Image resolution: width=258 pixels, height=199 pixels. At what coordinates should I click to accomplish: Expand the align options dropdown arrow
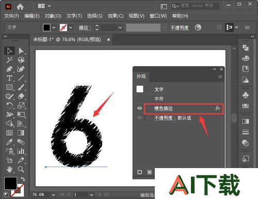pyautogui.click(x=236, y=27)
